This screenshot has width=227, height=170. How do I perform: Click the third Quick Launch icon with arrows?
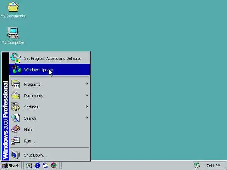click(x=45, y=165)
